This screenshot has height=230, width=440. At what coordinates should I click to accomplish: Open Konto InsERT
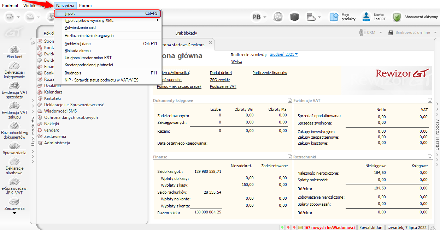tap(374, 17)
